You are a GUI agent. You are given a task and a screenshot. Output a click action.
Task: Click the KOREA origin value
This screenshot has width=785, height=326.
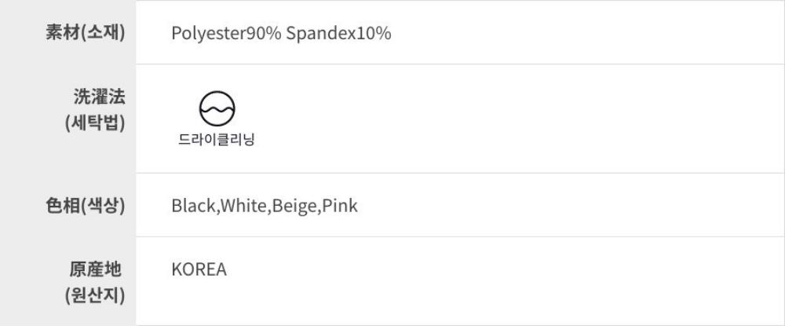coord(199,269)
